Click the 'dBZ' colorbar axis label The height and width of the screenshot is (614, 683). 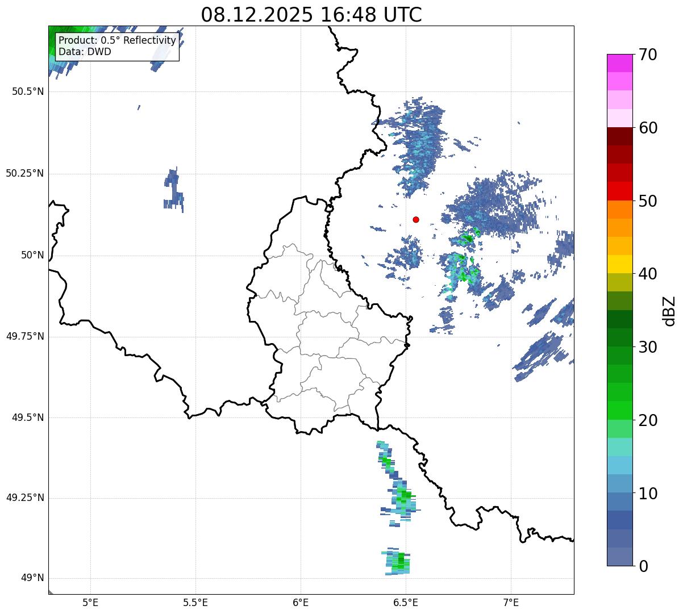click(x=669, y=311)
